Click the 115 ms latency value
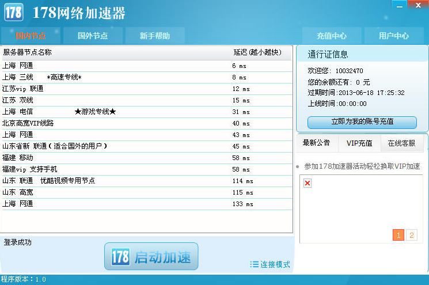Viewport: 429px width, 285px height. (242, 192)
